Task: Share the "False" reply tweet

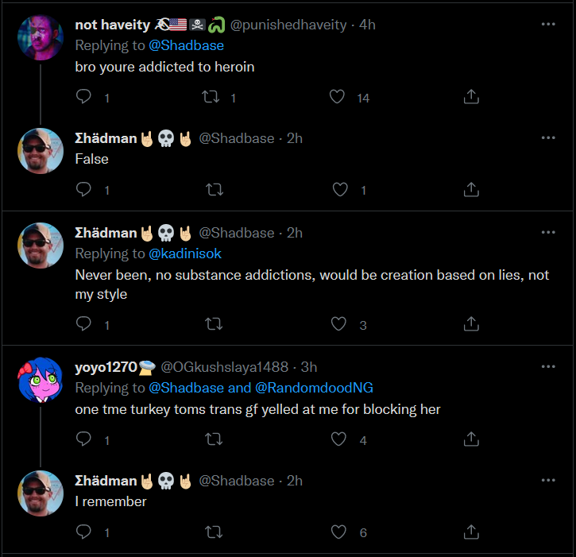Action: [x=470, y=189]
